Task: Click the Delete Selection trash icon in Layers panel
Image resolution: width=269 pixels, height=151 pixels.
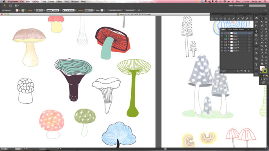Action: 249,71
